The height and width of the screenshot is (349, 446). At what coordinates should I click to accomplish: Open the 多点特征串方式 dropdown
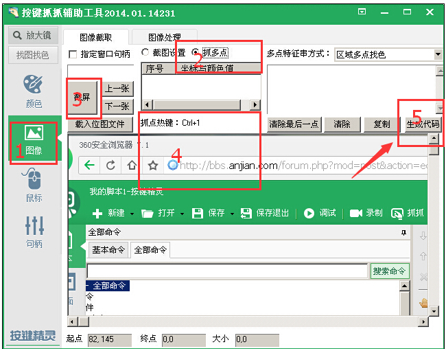point(438,54)
